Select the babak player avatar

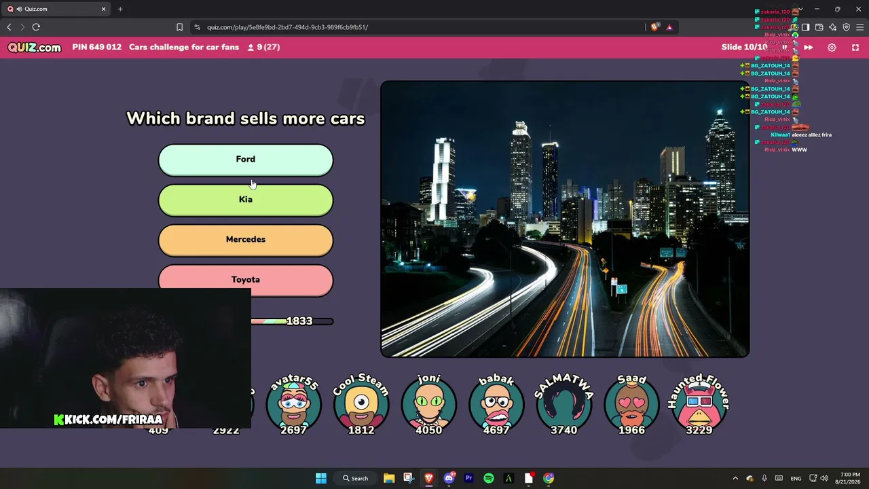[x=496, y=404]
